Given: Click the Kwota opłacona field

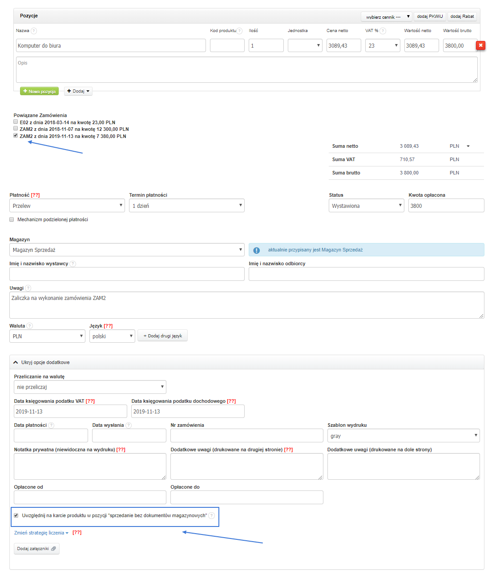Looking at the screenshot, I should point(446,206).
